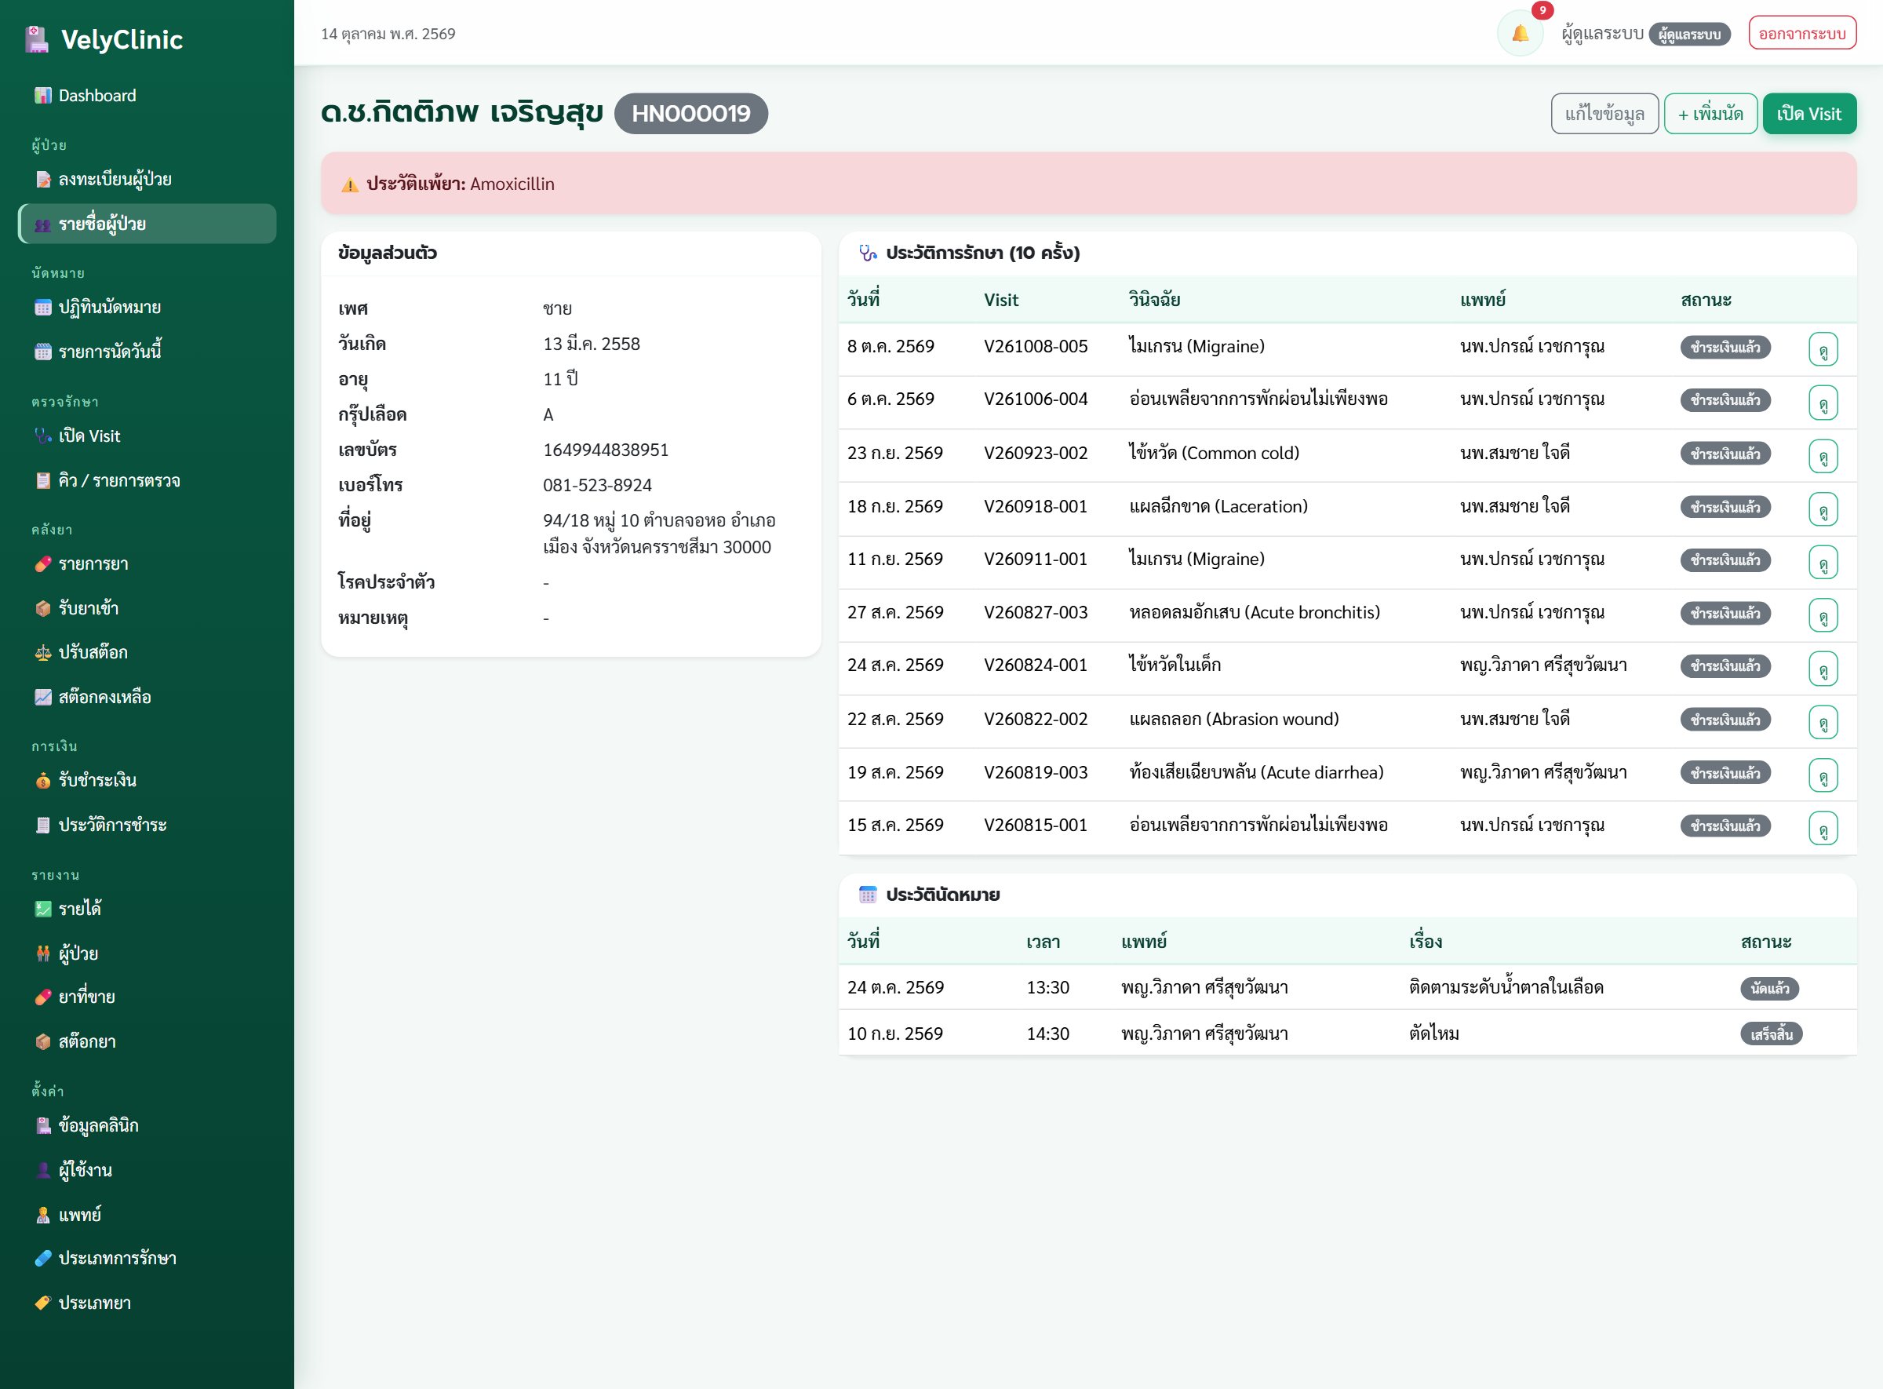
Task: Go to ลงทะเบียนผู้ป่วย in sidebar
Action: (x=148, y=179)
